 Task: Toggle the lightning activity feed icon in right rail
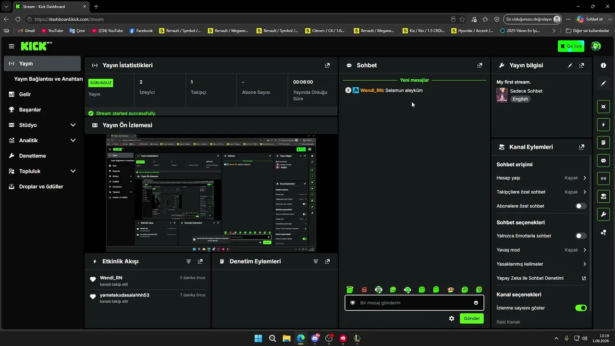coord(603,125)
